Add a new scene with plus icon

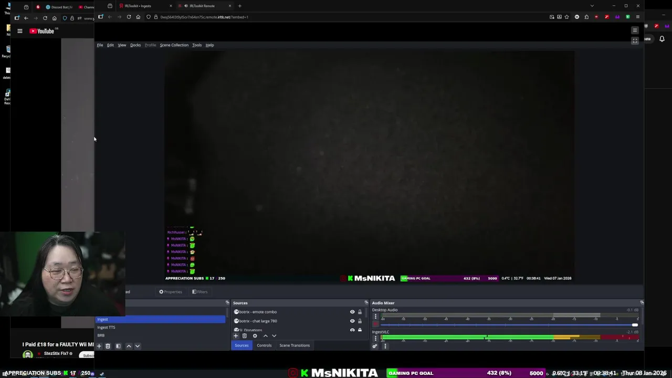coord(99,346)
